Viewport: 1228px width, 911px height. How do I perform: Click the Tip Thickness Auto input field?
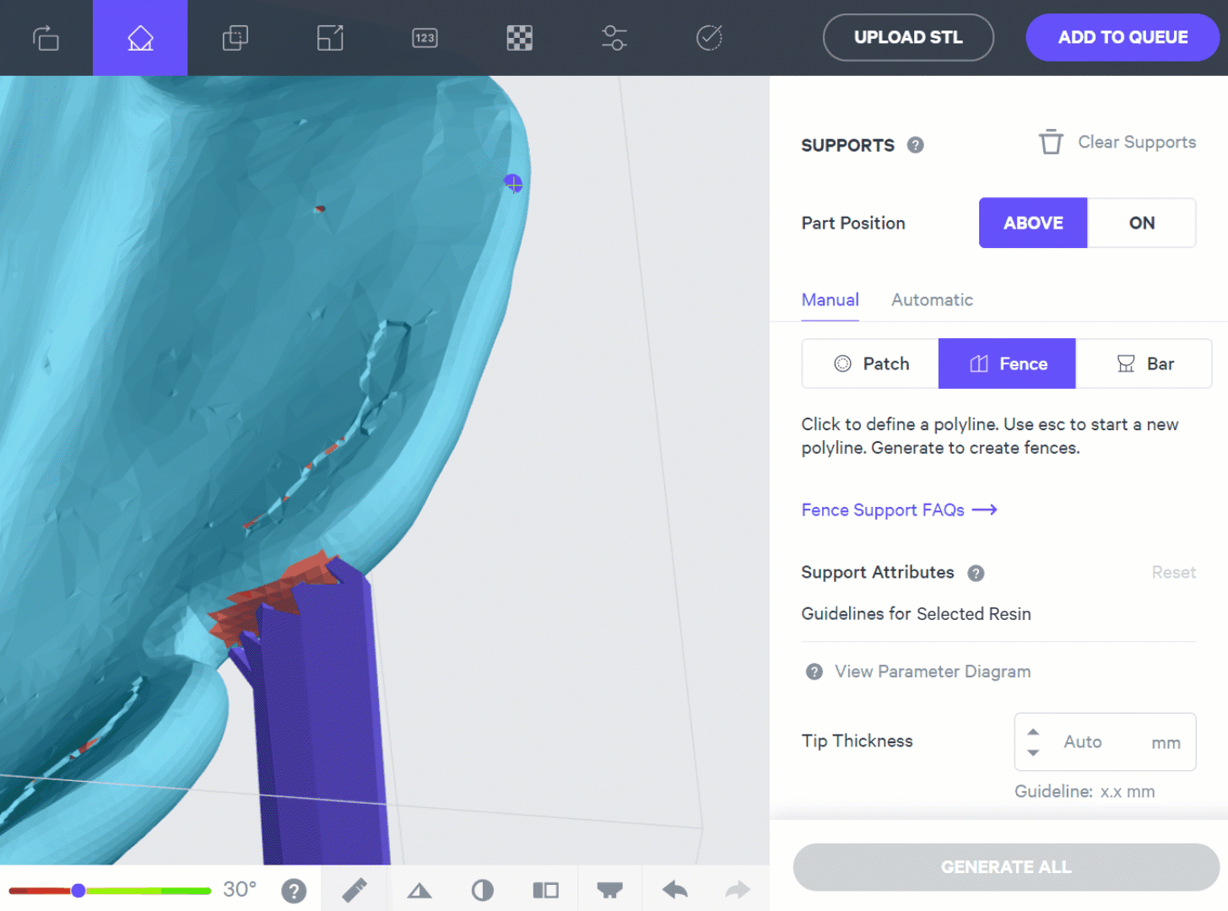tap(1105, 742)
